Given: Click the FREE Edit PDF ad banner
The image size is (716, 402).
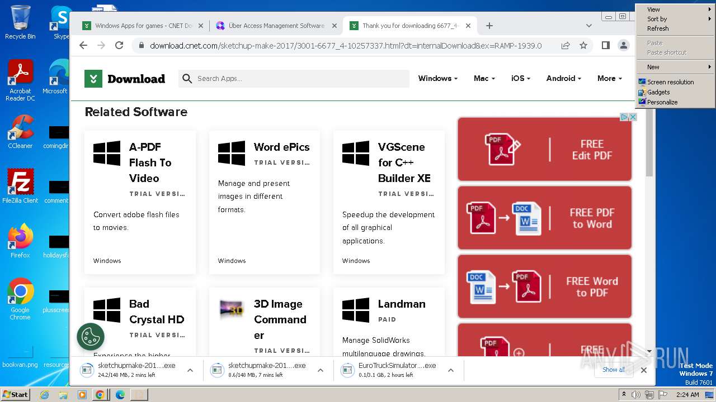Looking at the screenshot, I should pos(545,149).
